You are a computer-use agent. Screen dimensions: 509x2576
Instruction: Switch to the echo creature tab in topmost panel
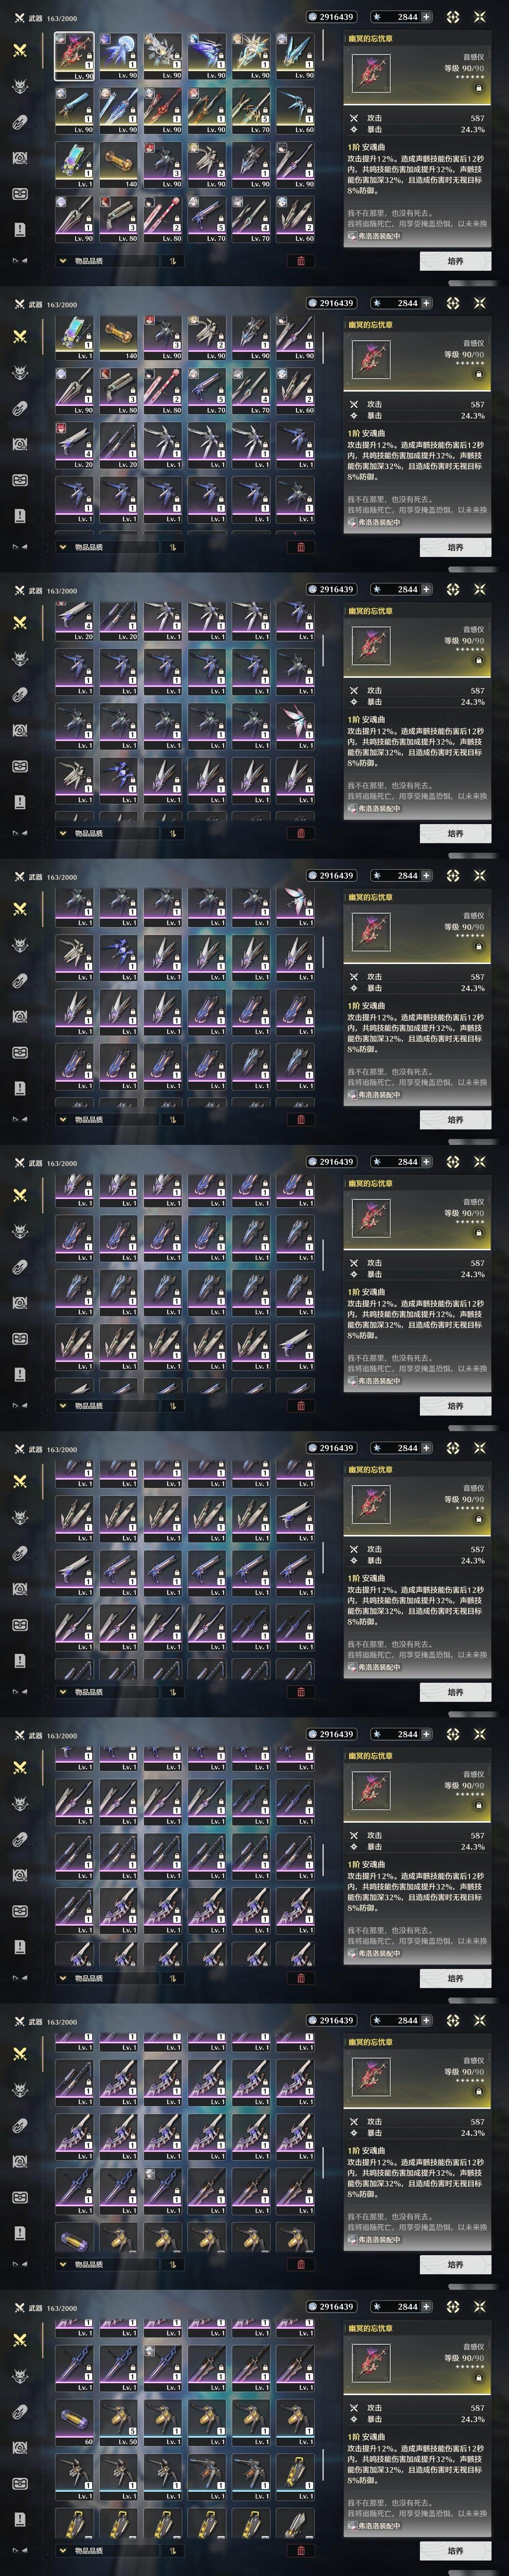tap(19, 86)
